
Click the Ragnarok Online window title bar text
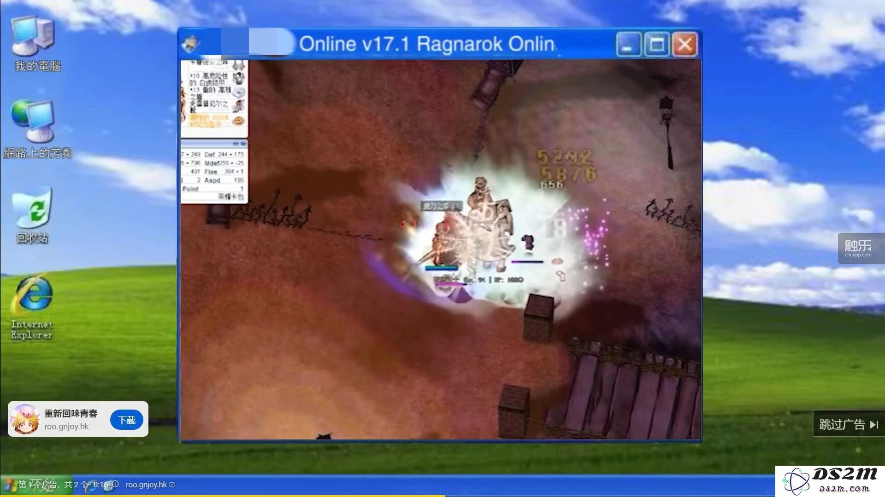point(427,44)
